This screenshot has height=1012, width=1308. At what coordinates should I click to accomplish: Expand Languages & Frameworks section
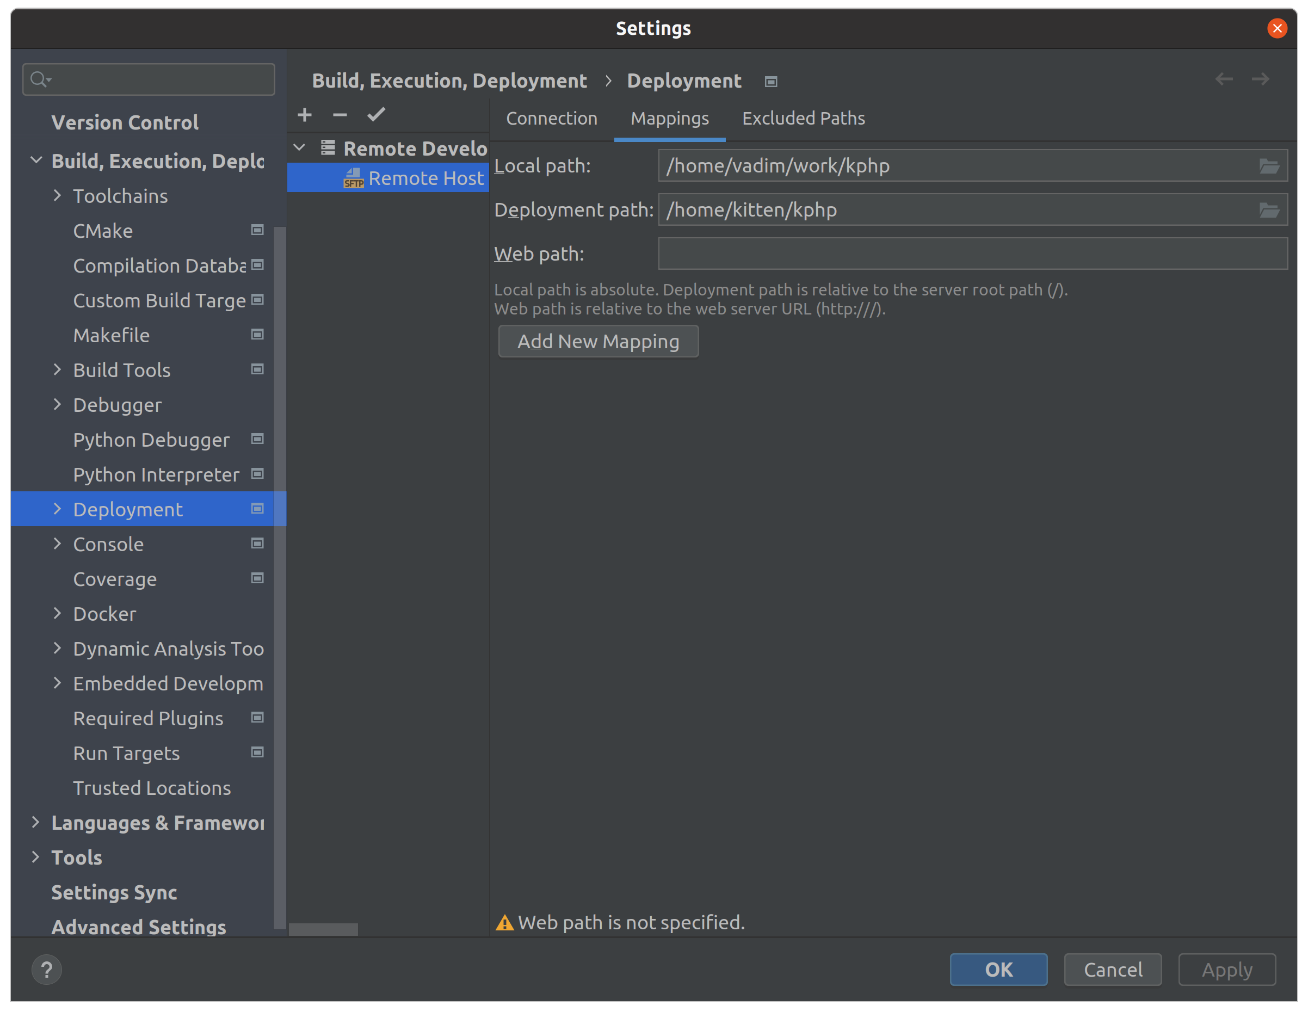[35, 822]
